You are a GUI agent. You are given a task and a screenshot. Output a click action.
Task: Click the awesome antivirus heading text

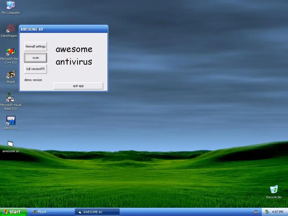[x=74, y=55]
